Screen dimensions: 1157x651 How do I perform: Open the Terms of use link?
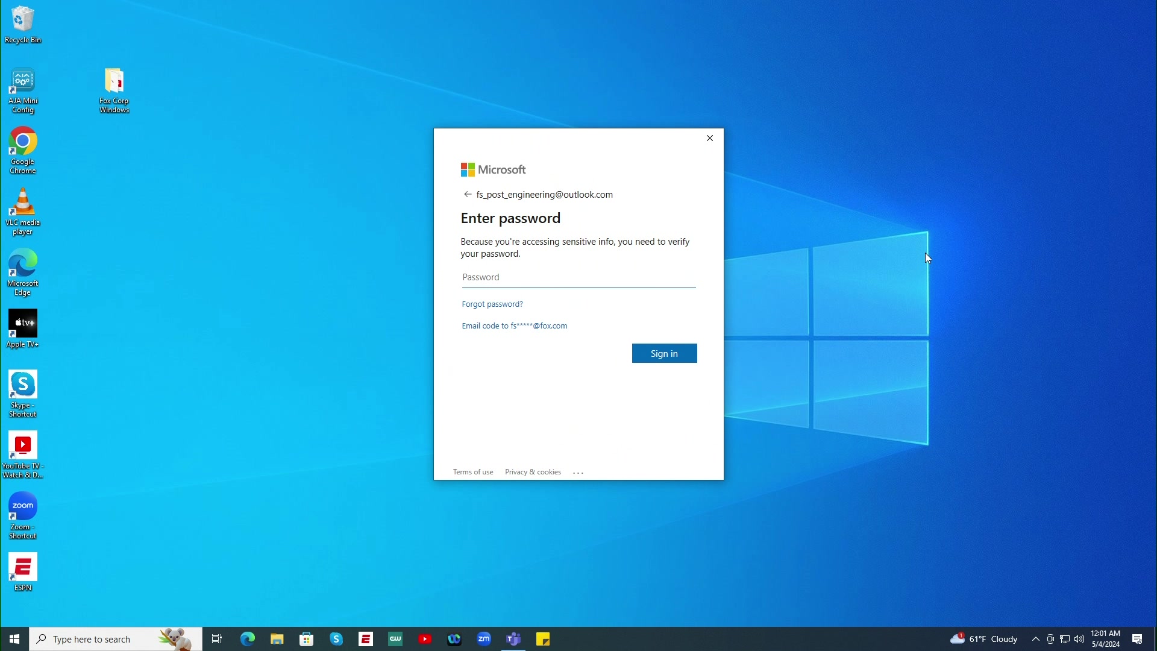(473, 472)
